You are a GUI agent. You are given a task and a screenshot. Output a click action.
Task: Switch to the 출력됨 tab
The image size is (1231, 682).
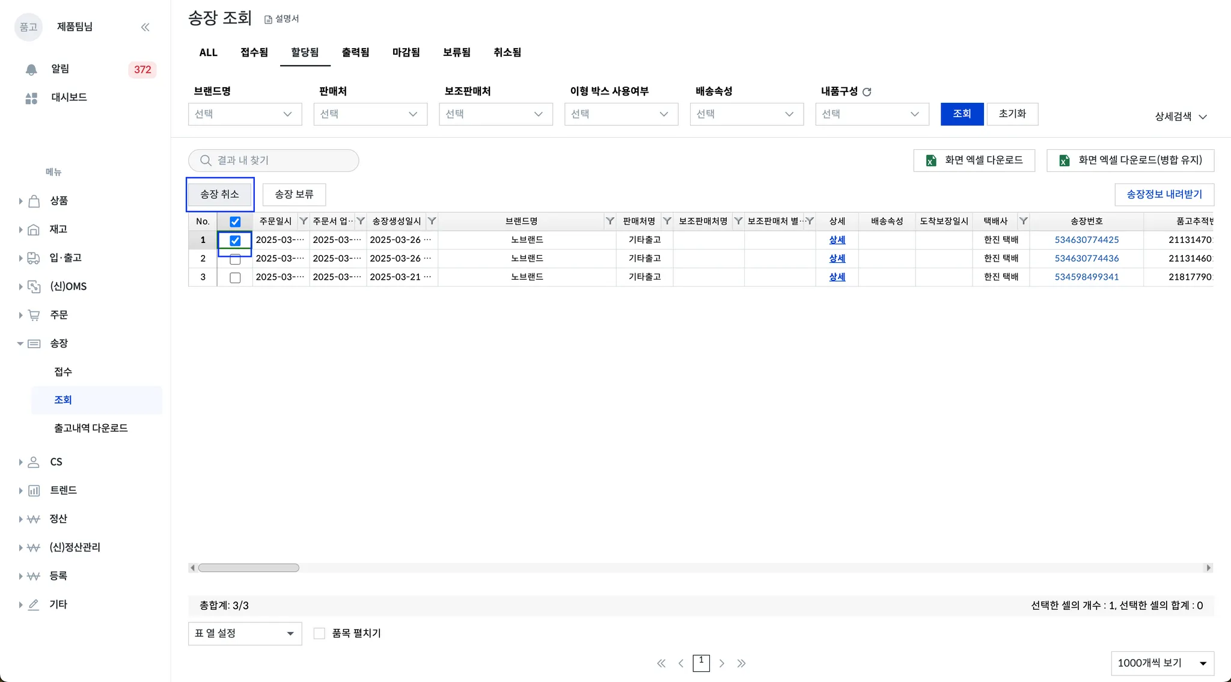pos(355,52)
